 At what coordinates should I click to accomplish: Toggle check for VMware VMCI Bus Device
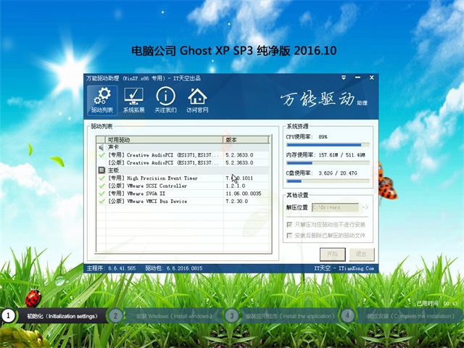tap(101, 202)
